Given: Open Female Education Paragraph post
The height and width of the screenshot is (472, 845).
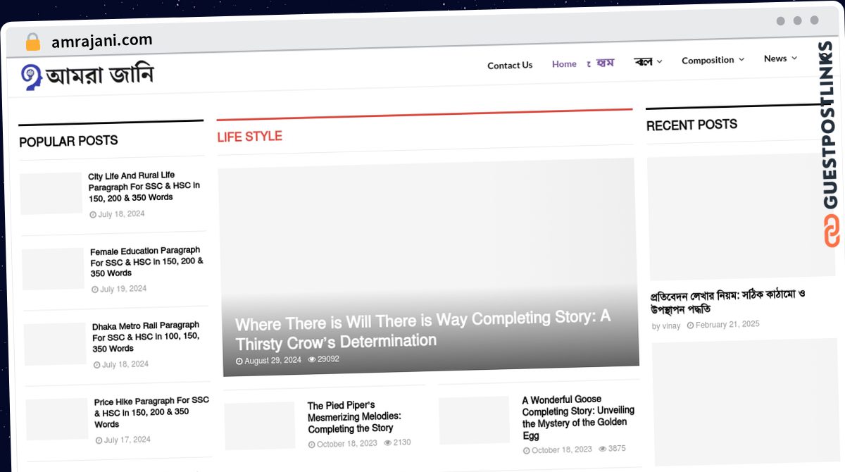Looking at the screenshot, I should [x=146, y=261].
